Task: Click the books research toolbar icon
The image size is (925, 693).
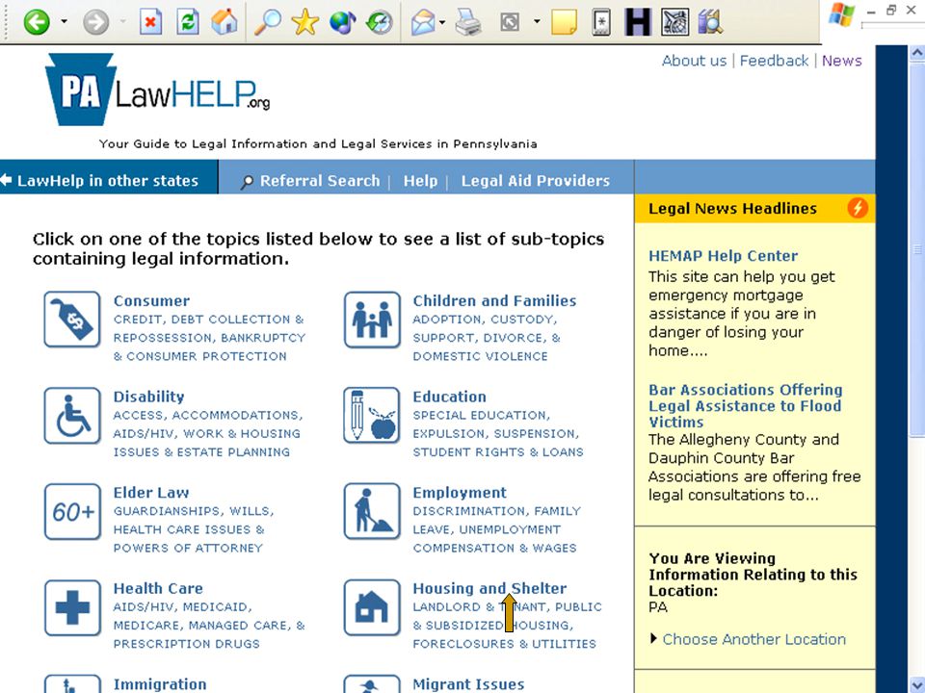Action: (x=710, y=22)
